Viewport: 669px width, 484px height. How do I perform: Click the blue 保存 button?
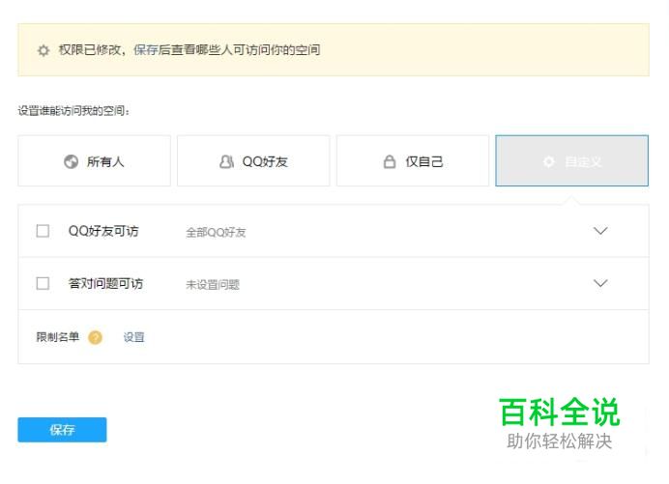[x=62, y=430]
